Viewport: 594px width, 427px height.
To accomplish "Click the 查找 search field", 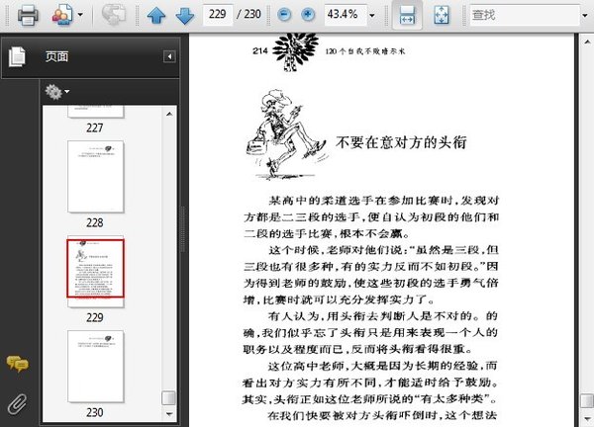I will [x=525, y=15].
